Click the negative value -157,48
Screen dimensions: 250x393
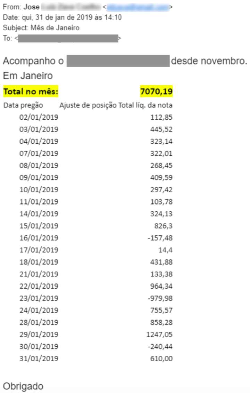pyautogui.click(x=160, y=238)
